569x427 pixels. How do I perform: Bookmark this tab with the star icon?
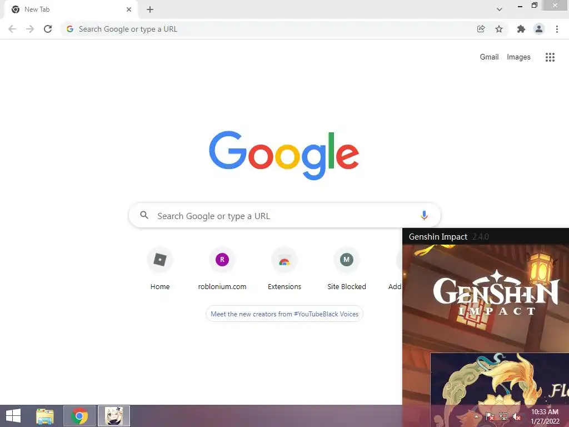(x=499, y=29)
